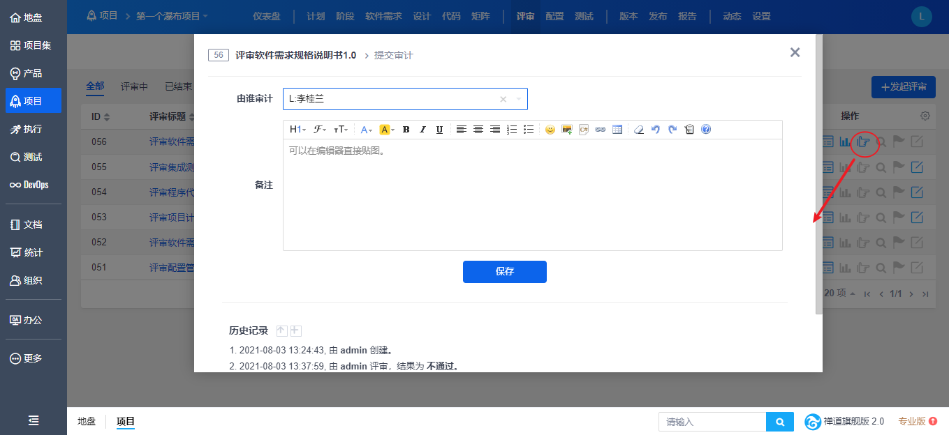Screen dimensions: 949x435
Task: Apply underline in the editor toolbar
Action: pos(439,130)
